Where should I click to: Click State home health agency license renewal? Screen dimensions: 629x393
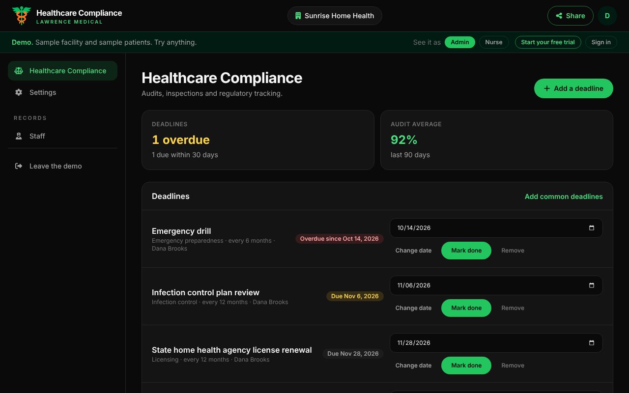click(232, 350)
